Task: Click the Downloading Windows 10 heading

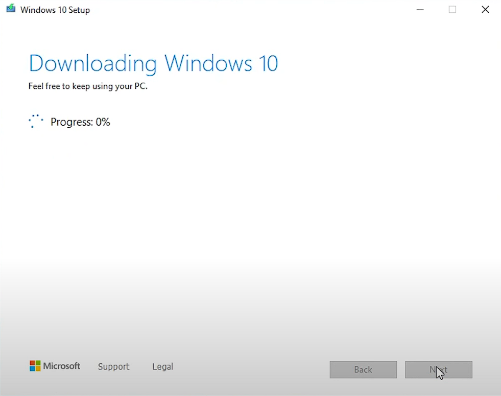Action: [153, 63]
